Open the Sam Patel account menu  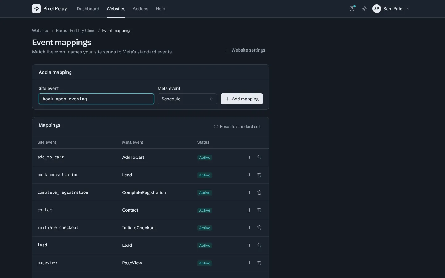[x=391, y=9]
